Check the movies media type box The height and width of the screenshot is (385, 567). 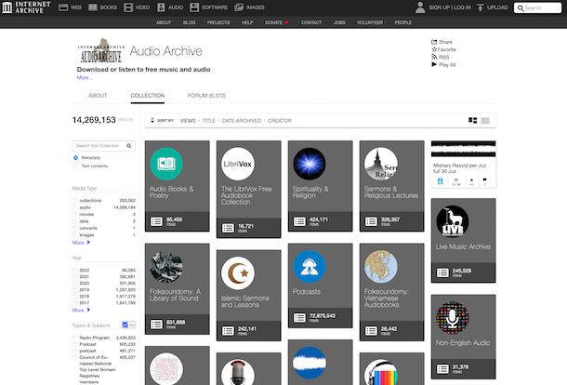pyautogui.click(x=74, y=215)
